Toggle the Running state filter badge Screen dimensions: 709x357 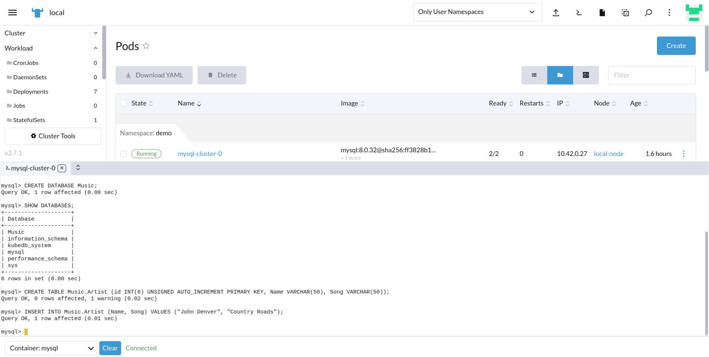pos(146,153)
